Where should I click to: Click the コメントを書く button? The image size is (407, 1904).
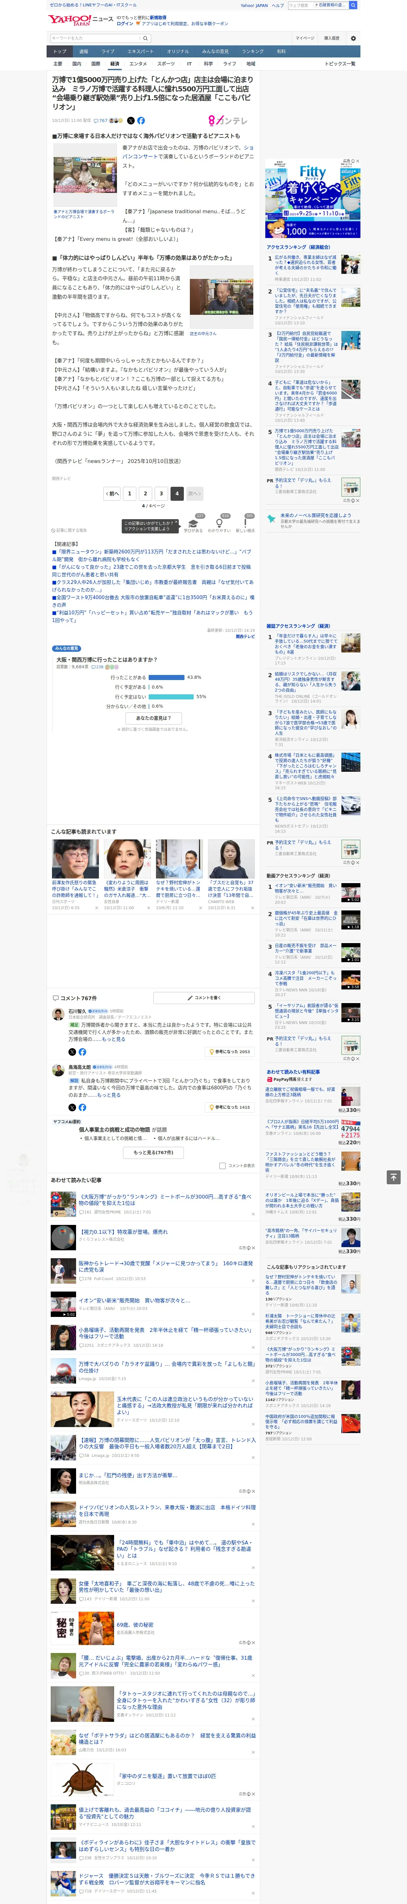[204, 998]
